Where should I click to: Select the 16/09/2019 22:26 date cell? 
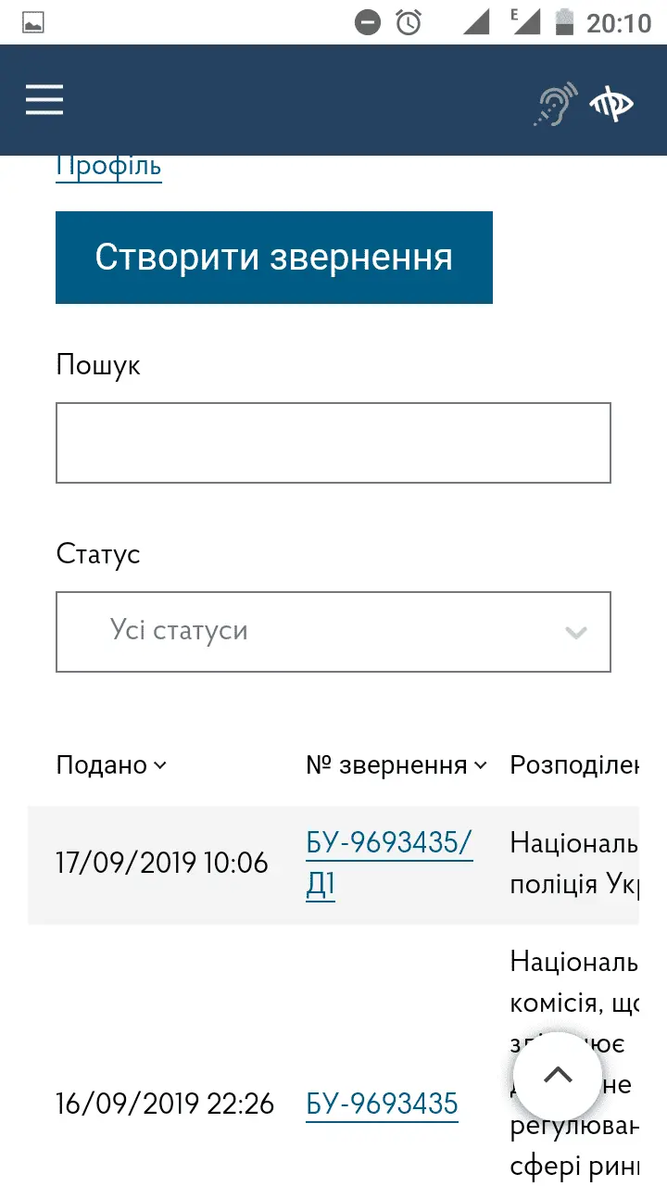click(x=165, y=1104)
